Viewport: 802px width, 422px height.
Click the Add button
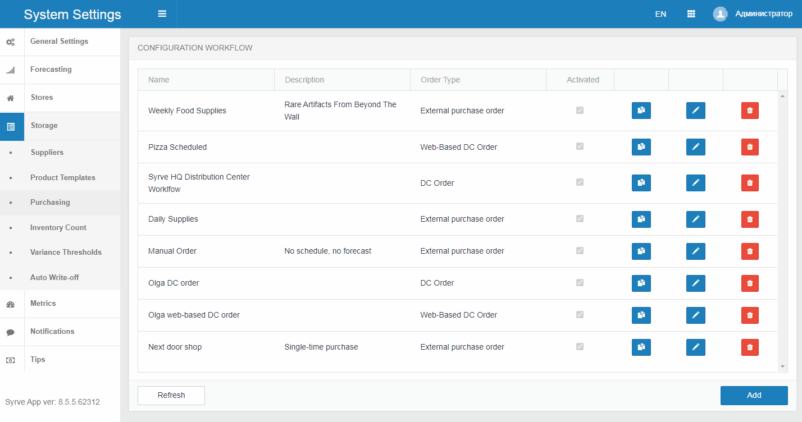click(x=754, y=395)
